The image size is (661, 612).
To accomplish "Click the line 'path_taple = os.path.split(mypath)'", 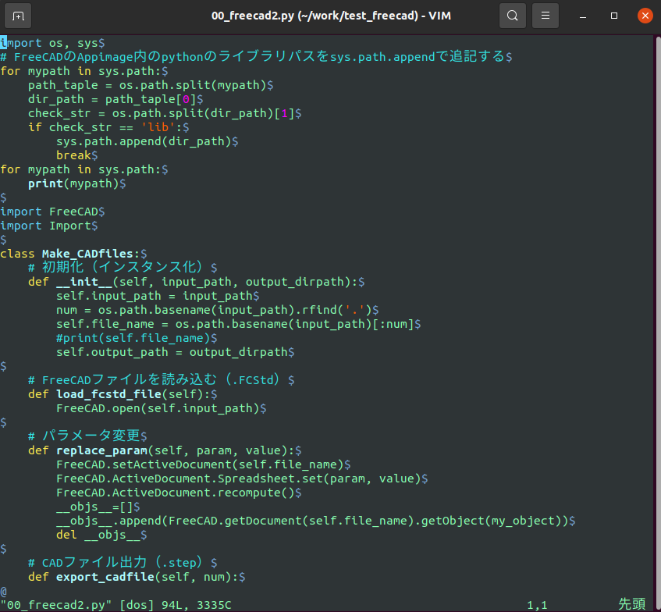I will click(151, 85).
